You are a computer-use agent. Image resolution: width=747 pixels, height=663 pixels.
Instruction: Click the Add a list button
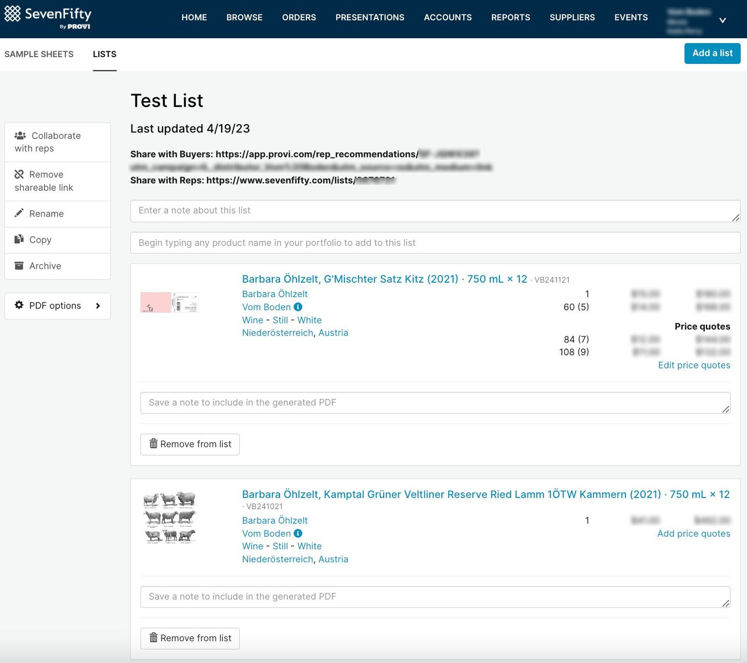tap(712, 53)
